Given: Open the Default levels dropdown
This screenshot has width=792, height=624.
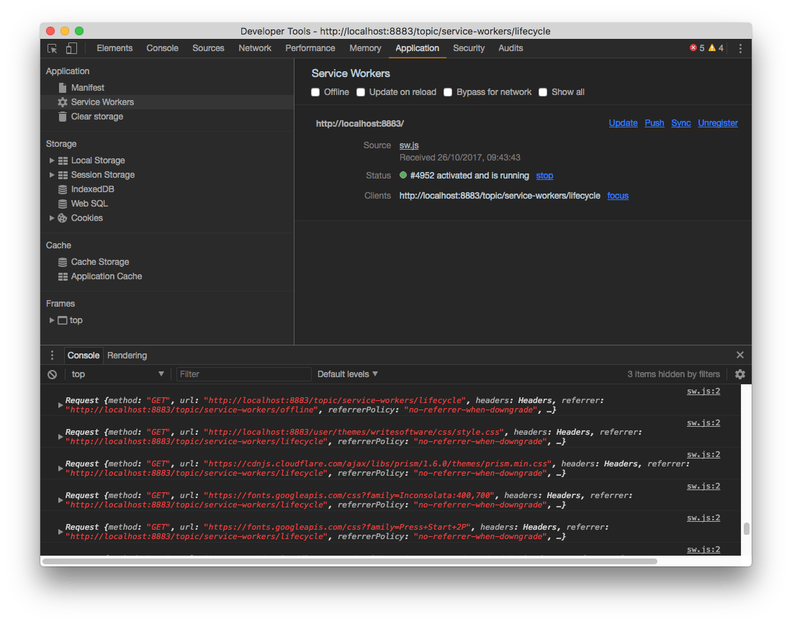Looking at the screenshot, I should [348, 374].
